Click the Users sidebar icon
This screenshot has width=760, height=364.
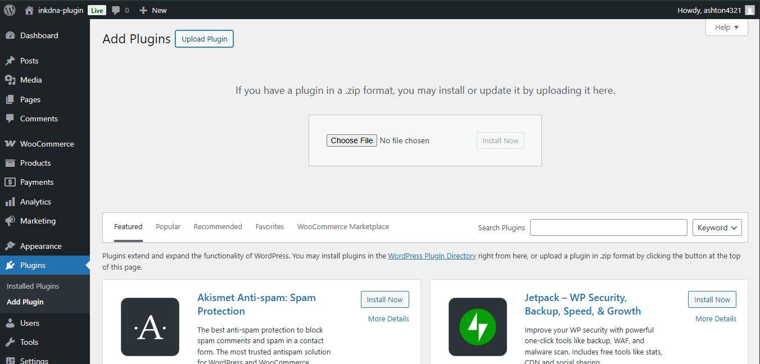point(11,323)
